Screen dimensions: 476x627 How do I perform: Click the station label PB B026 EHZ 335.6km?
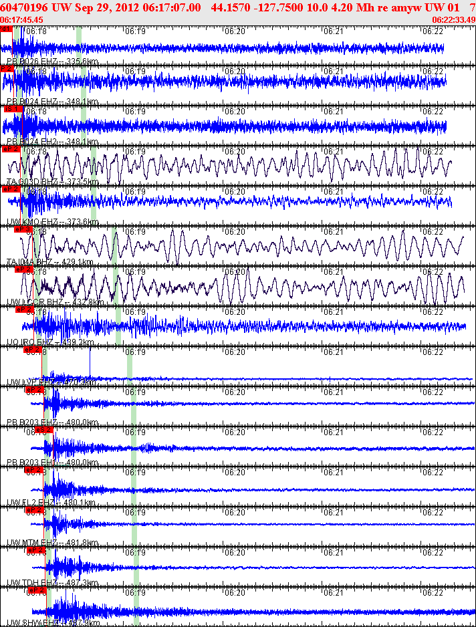tap(52, 61)
